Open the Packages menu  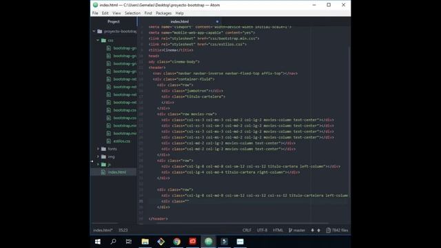point(164,13)
